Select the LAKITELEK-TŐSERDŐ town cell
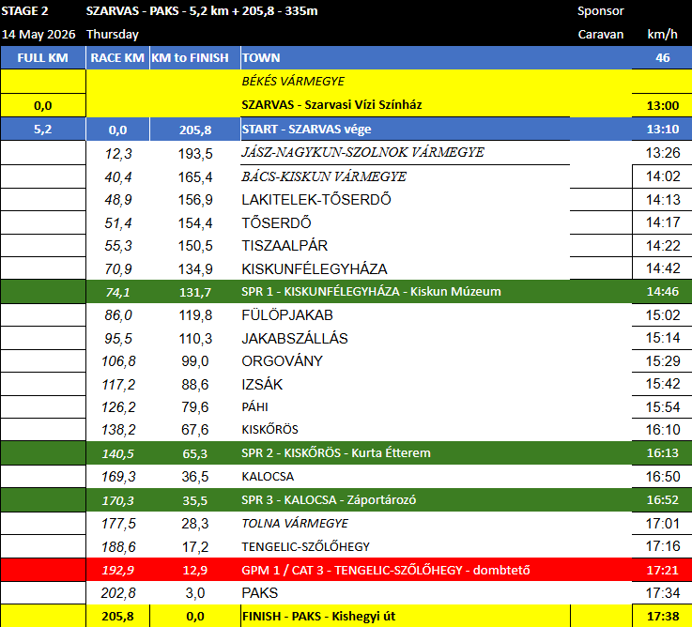The height and width of the screenshot is (627, 692). click(315, 200)
